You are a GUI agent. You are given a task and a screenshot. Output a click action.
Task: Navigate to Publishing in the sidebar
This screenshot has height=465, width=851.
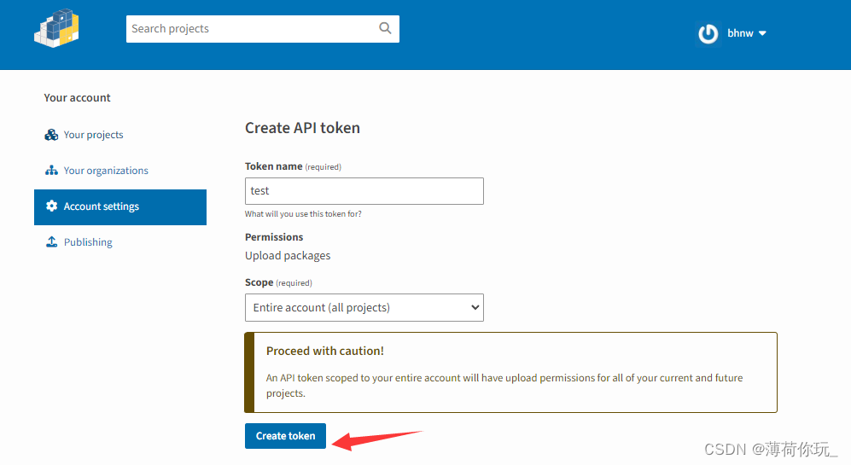(88, 242)
